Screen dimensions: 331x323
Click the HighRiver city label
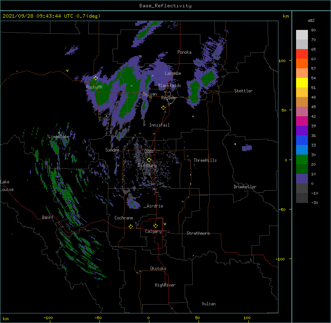(165, 285)
